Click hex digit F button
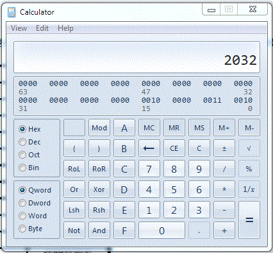This screenshot has height=253, width=273. [x=124, y=231]
